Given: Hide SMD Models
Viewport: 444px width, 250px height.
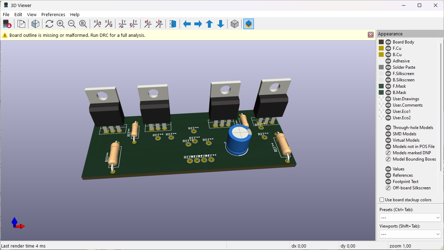Looking at the screenshot, I should click(x=388, y=134).
